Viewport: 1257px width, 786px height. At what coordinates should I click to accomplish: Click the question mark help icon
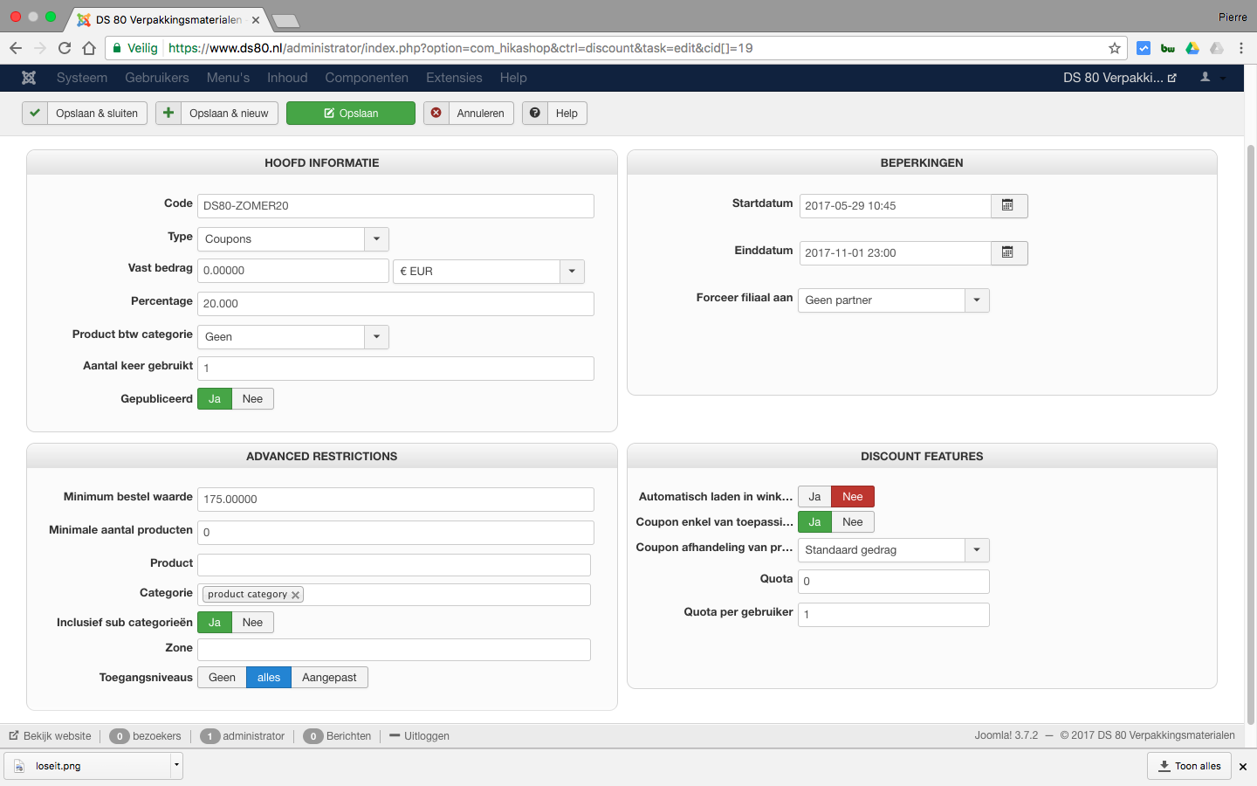click(x=535, y=114)
